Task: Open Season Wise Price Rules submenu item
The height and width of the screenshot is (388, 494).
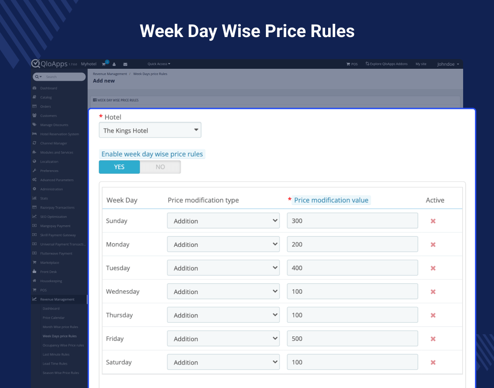Action: coord(61,373)
